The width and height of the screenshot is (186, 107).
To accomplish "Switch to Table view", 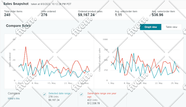I will [172, 27].
